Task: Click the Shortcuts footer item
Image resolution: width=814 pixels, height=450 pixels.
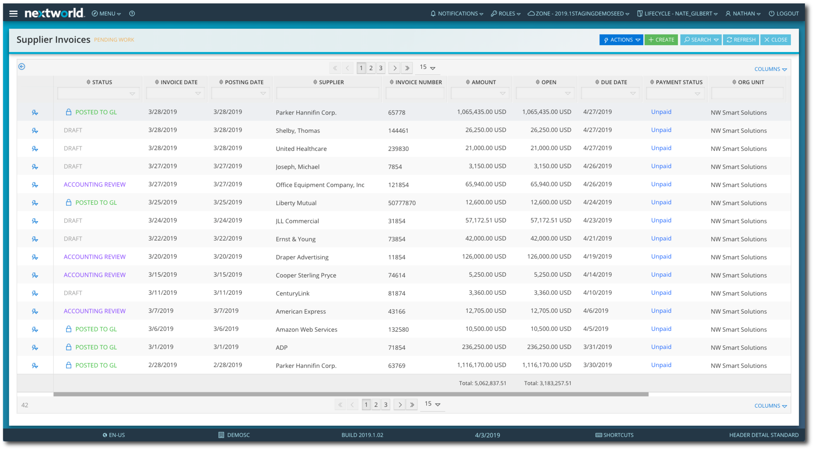Action: pos(614,435)
